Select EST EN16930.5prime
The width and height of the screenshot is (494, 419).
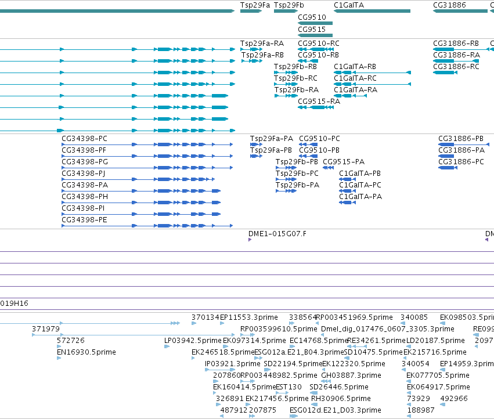point(86,352)
